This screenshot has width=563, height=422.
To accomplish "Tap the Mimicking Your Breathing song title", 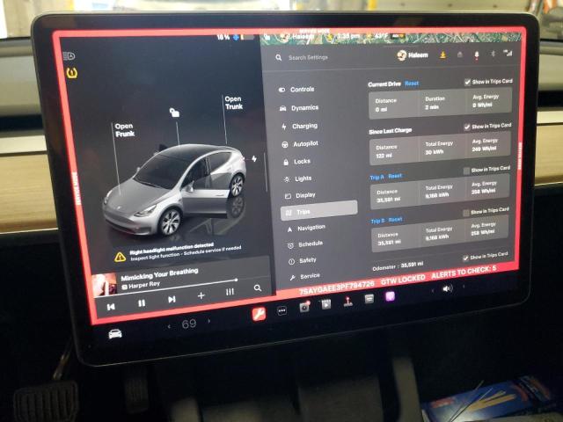I will (159, 275).
